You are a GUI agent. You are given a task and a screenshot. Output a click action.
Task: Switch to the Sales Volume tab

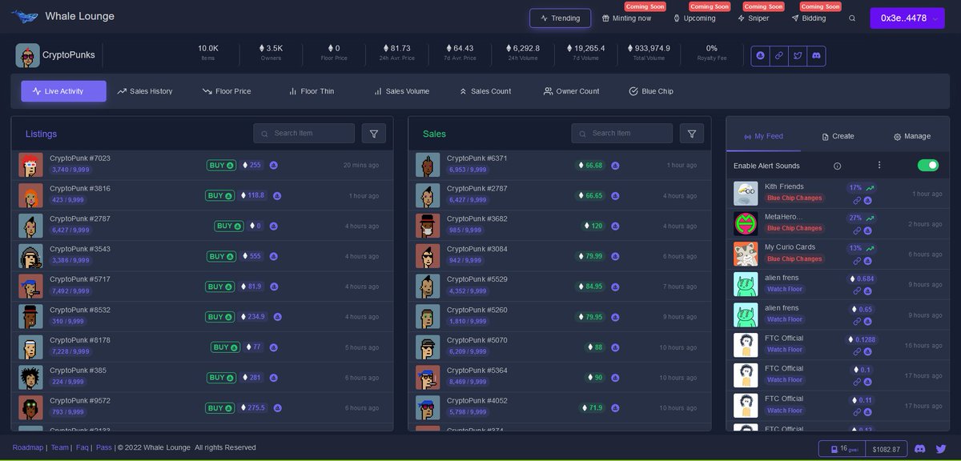pyautogui.click(x=401, y=91)
